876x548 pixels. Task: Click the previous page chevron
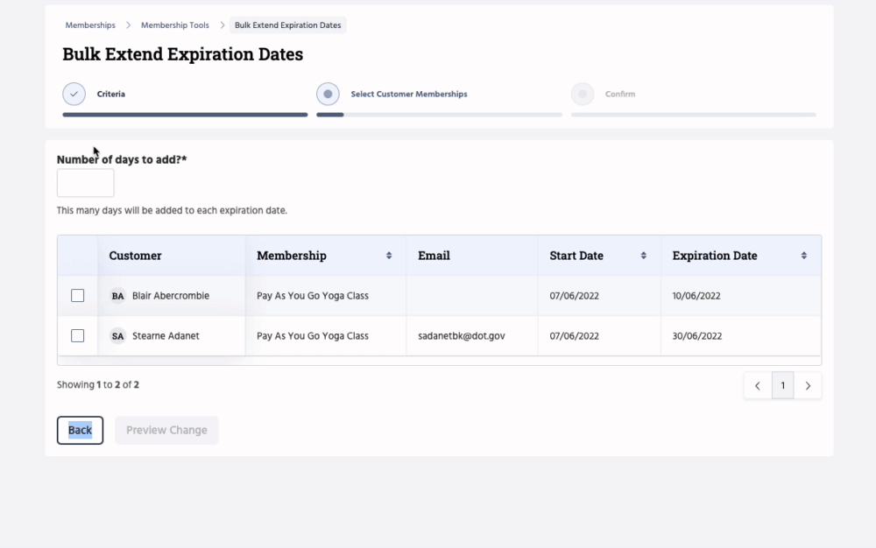click(x=757, y=385)
